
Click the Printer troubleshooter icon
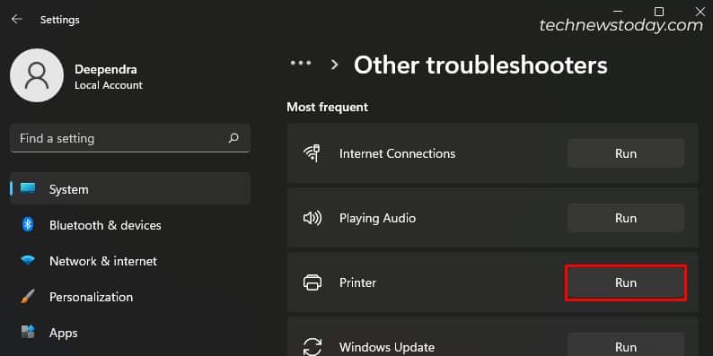312,282
